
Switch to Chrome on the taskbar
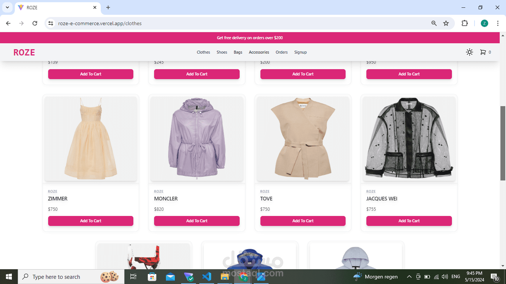pyautogui.click(x=243, y=277)
